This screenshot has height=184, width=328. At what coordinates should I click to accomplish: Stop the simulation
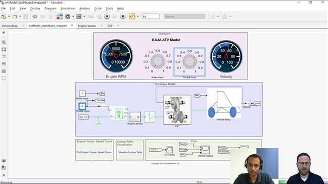[x=123, y=16]
